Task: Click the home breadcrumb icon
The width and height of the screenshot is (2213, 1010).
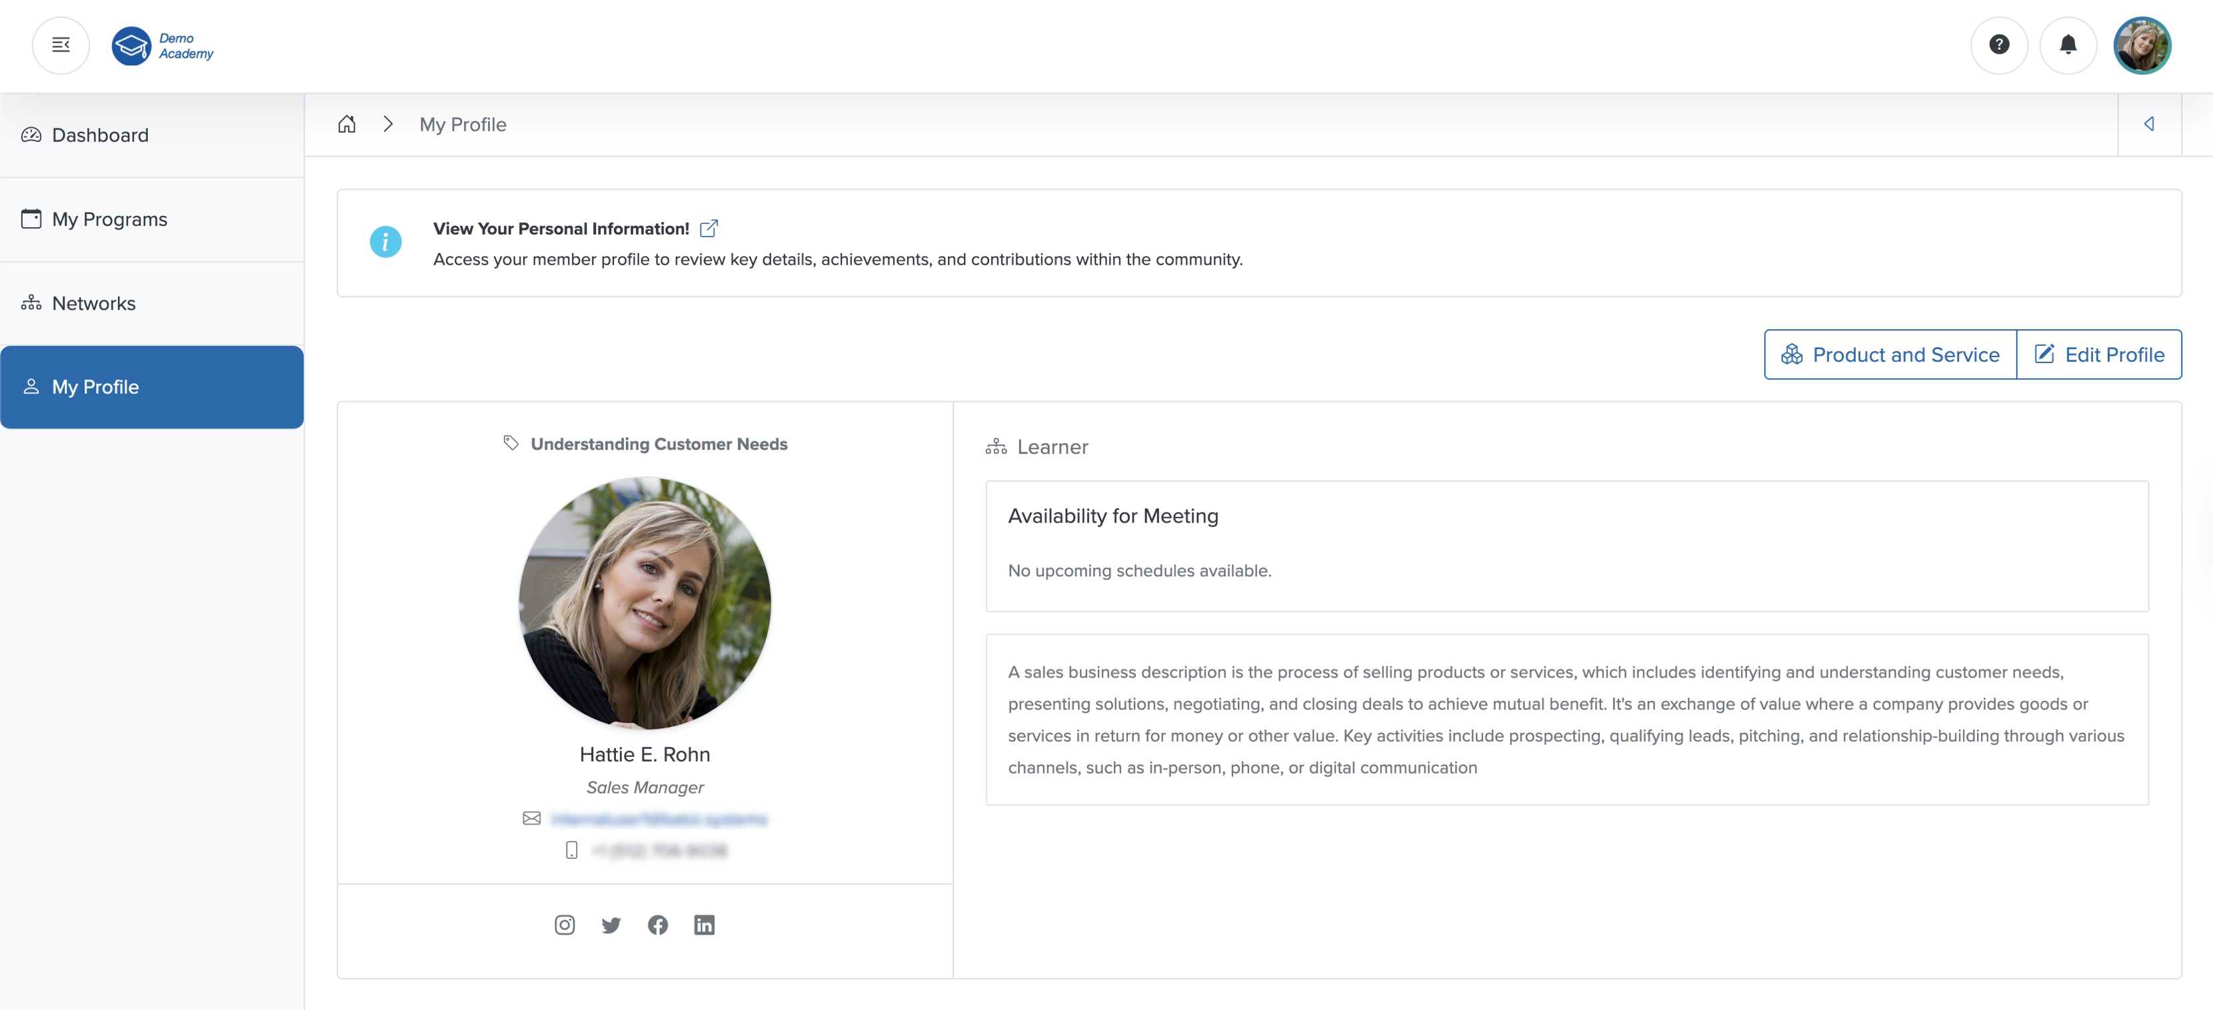Action: point(347,124)
